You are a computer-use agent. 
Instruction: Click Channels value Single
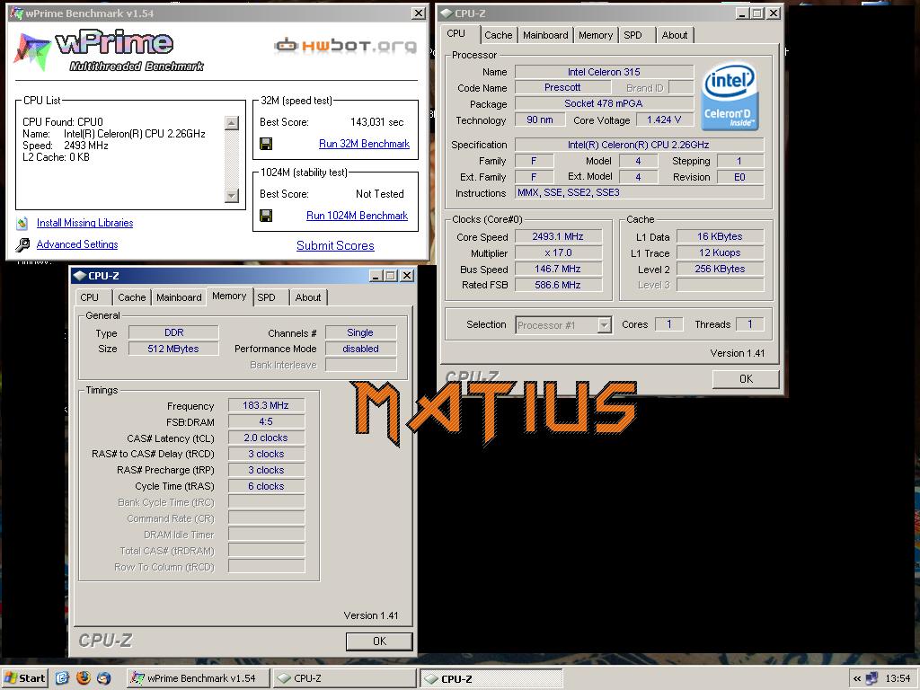pyautogui.click(x=360, y=332)
